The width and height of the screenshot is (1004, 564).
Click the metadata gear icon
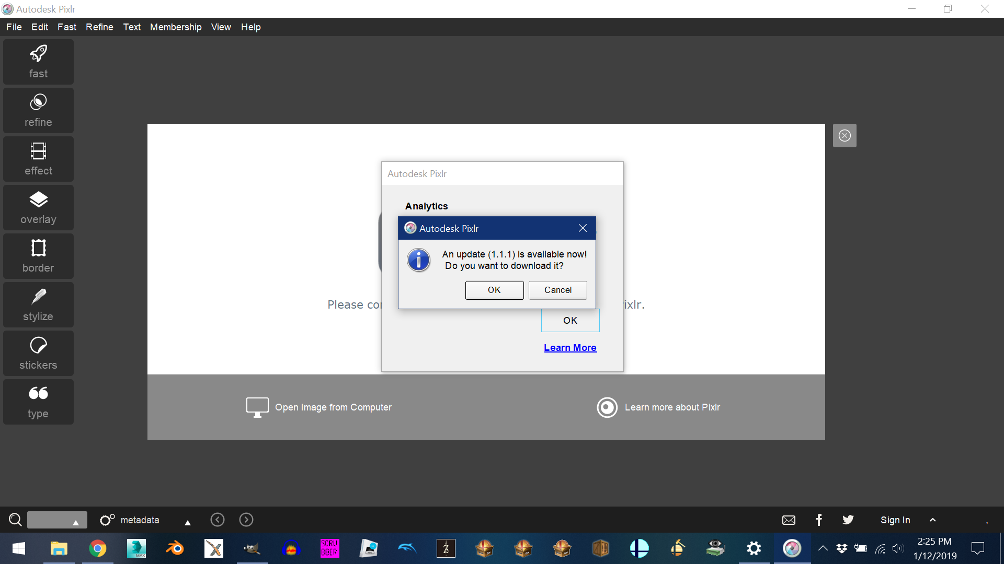(x=107, y=520)
